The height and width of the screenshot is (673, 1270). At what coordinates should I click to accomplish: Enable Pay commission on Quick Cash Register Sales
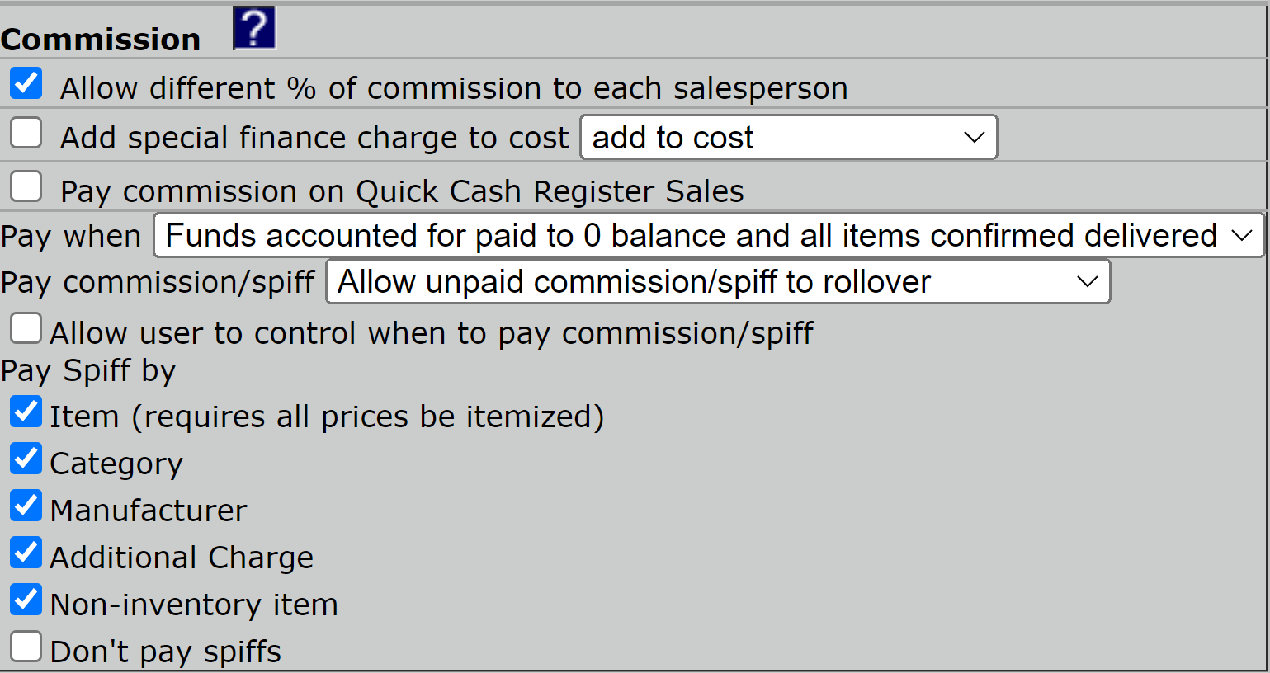[x=26, y=186]
